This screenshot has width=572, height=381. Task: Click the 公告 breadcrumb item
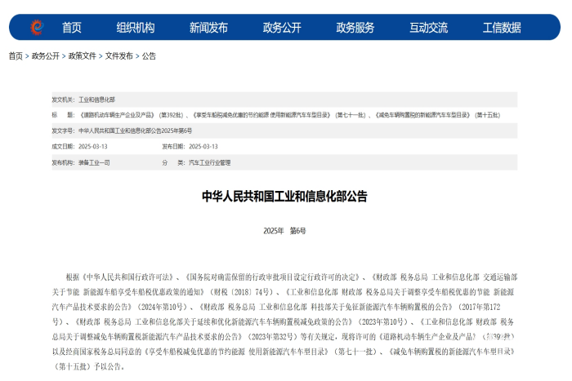(149, 56)
